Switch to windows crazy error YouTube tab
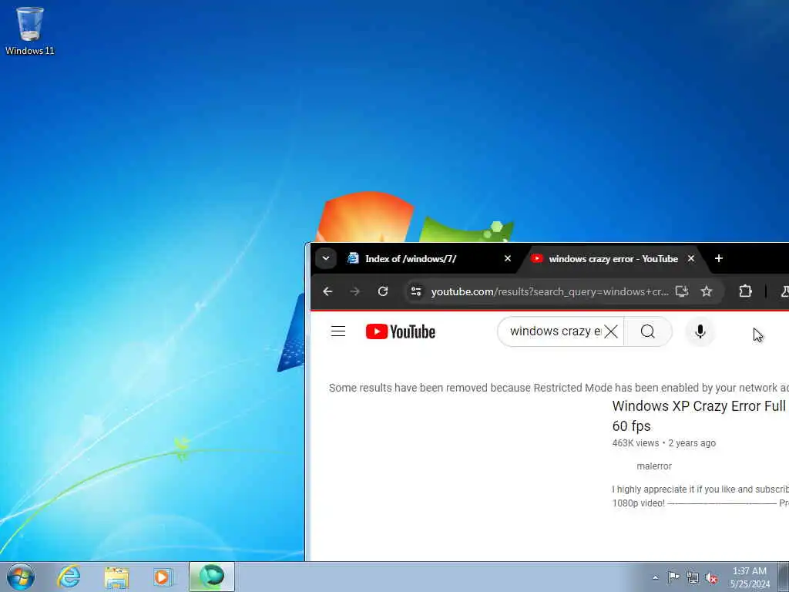Image resolution: width=789 pixels, height=592 pixels. click(x=611, y=259)
